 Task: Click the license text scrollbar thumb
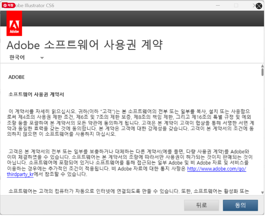[x=263, y=72]
